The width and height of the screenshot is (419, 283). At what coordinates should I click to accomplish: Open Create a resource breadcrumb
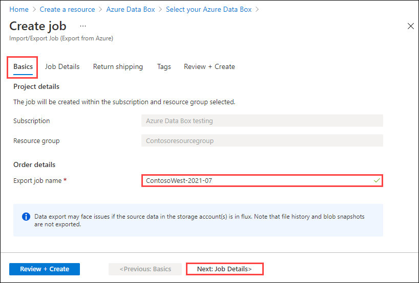click(67, 9)
